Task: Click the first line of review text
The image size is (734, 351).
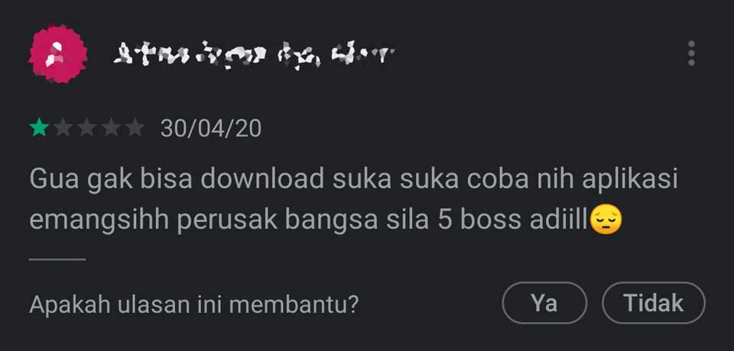Action: [353, 179]
